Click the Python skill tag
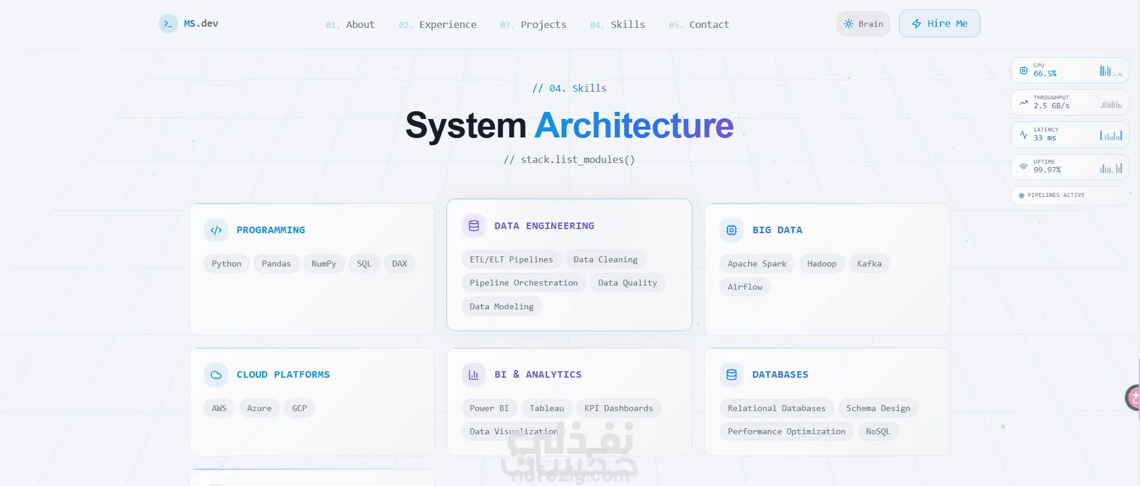 point(226,264)
